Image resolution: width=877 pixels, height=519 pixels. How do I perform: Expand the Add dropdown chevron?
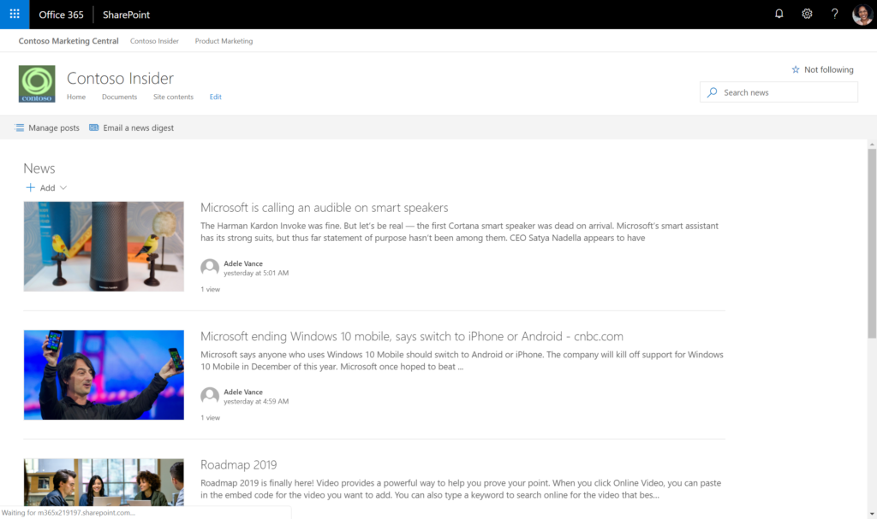point(63,188)
